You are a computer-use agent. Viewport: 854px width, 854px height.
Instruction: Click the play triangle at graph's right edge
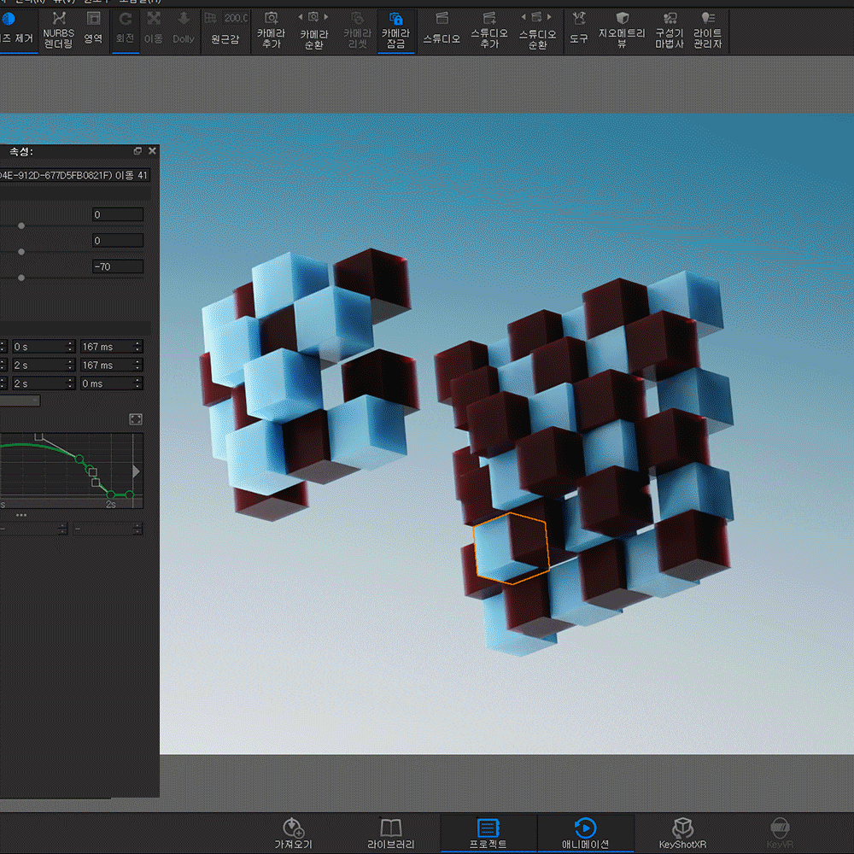136,471
